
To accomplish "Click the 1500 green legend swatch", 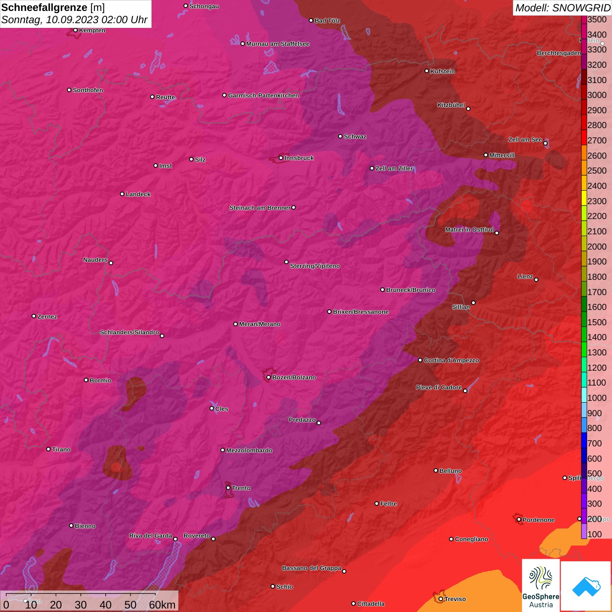I will pos(584,319).
